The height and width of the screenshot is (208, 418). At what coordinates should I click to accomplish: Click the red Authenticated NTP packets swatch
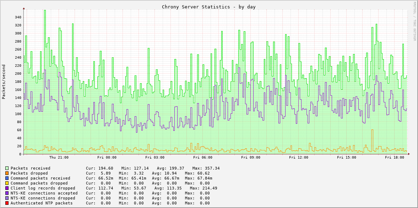[6, 203]
